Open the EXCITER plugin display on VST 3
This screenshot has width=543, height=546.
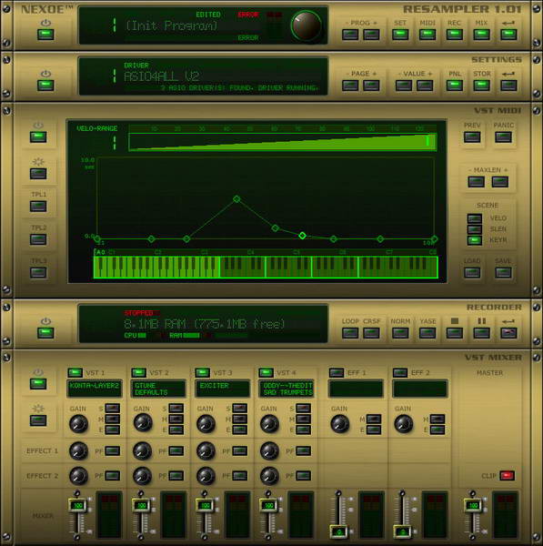223,389
